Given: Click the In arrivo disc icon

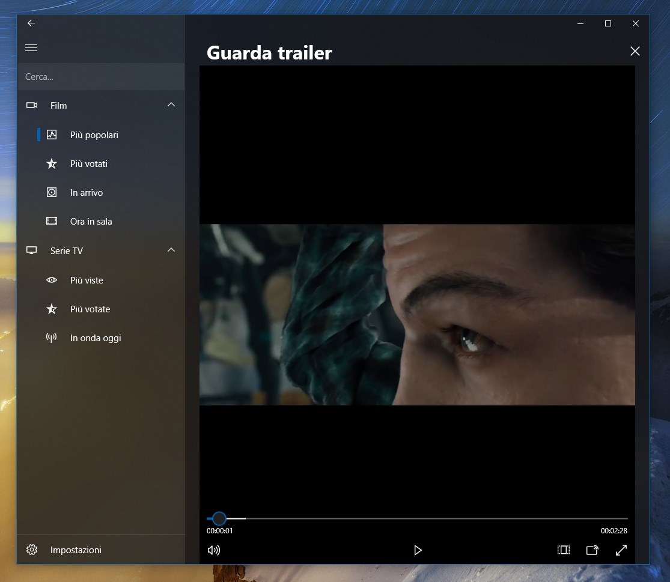Looking at the screenshot, I should click(52, 192).
